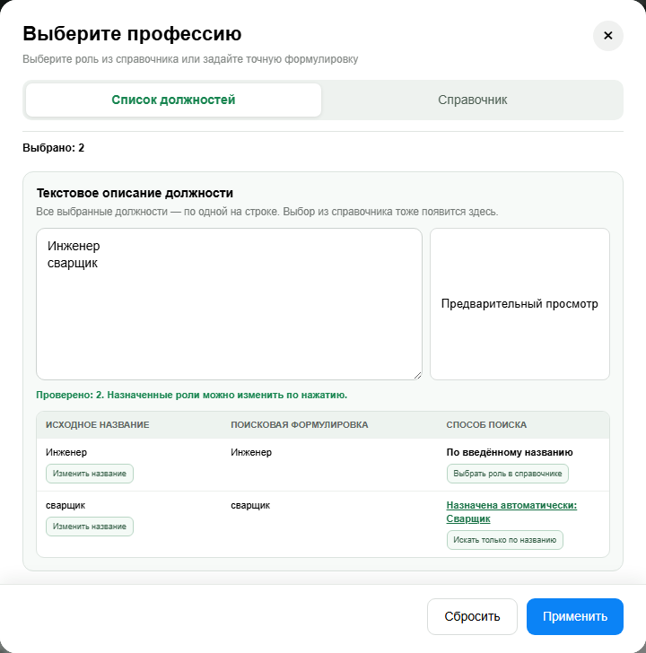Open the auto-assigned Сварщик role link
This screenshot has height=653, width=646.
(x=511, y=512)
